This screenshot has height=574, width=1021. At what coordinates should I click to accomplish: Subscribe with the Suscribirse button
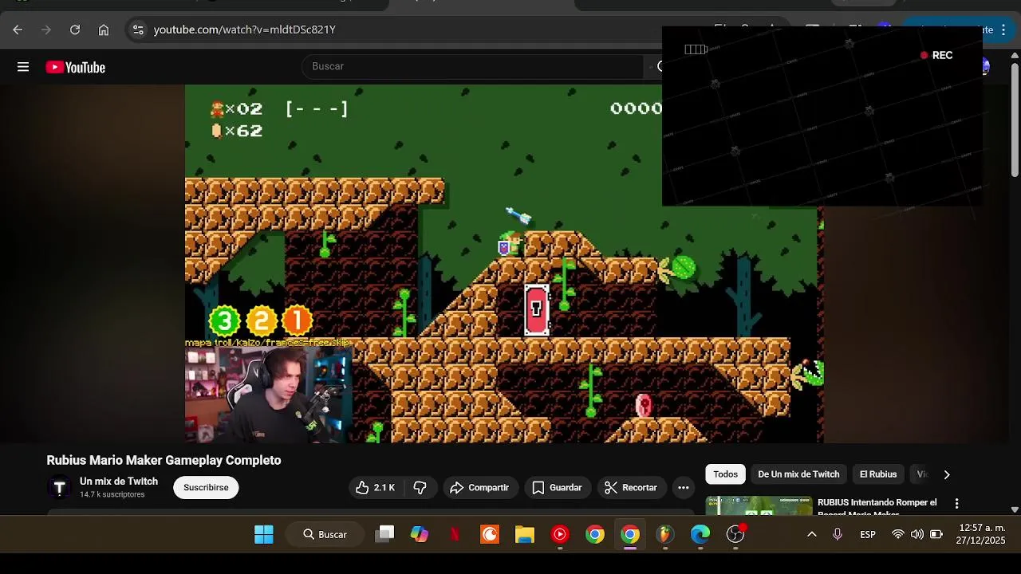pos(206,487)
